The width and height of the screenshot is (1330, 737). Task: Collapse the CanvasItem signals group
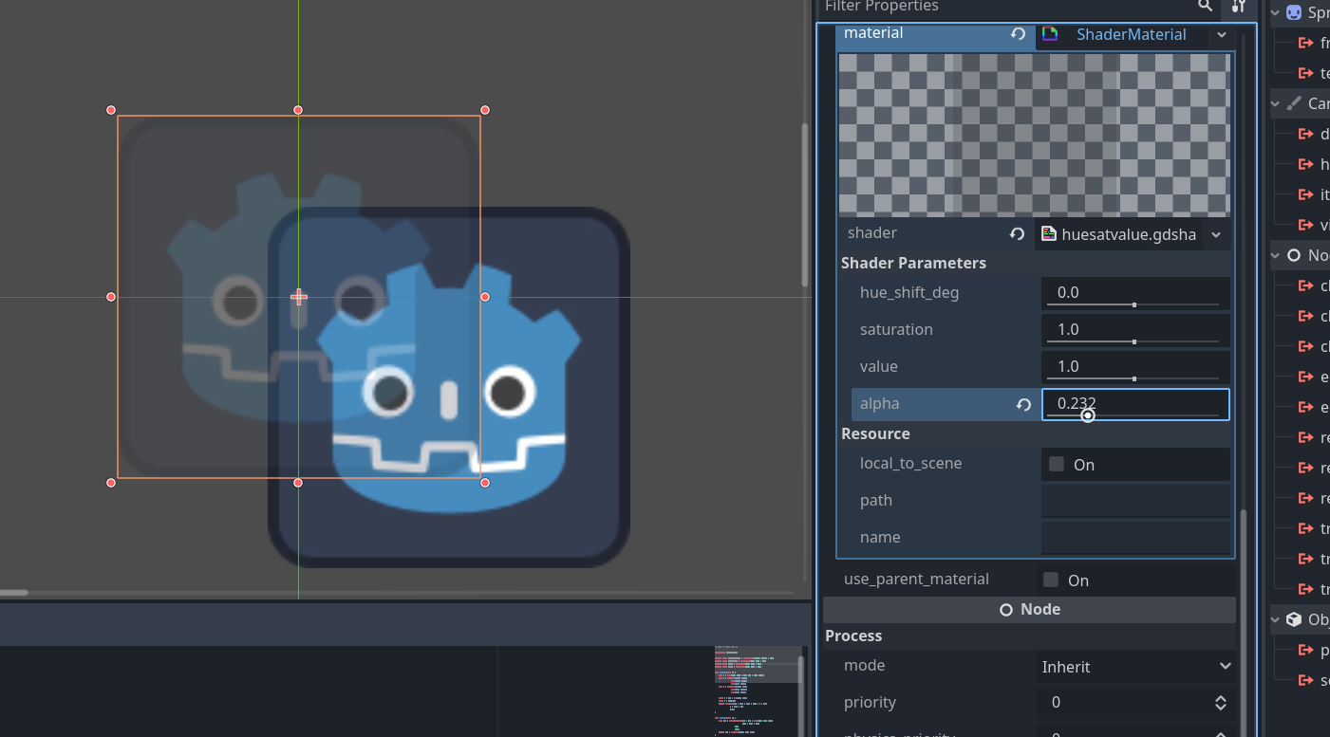tap(1276, 103)
